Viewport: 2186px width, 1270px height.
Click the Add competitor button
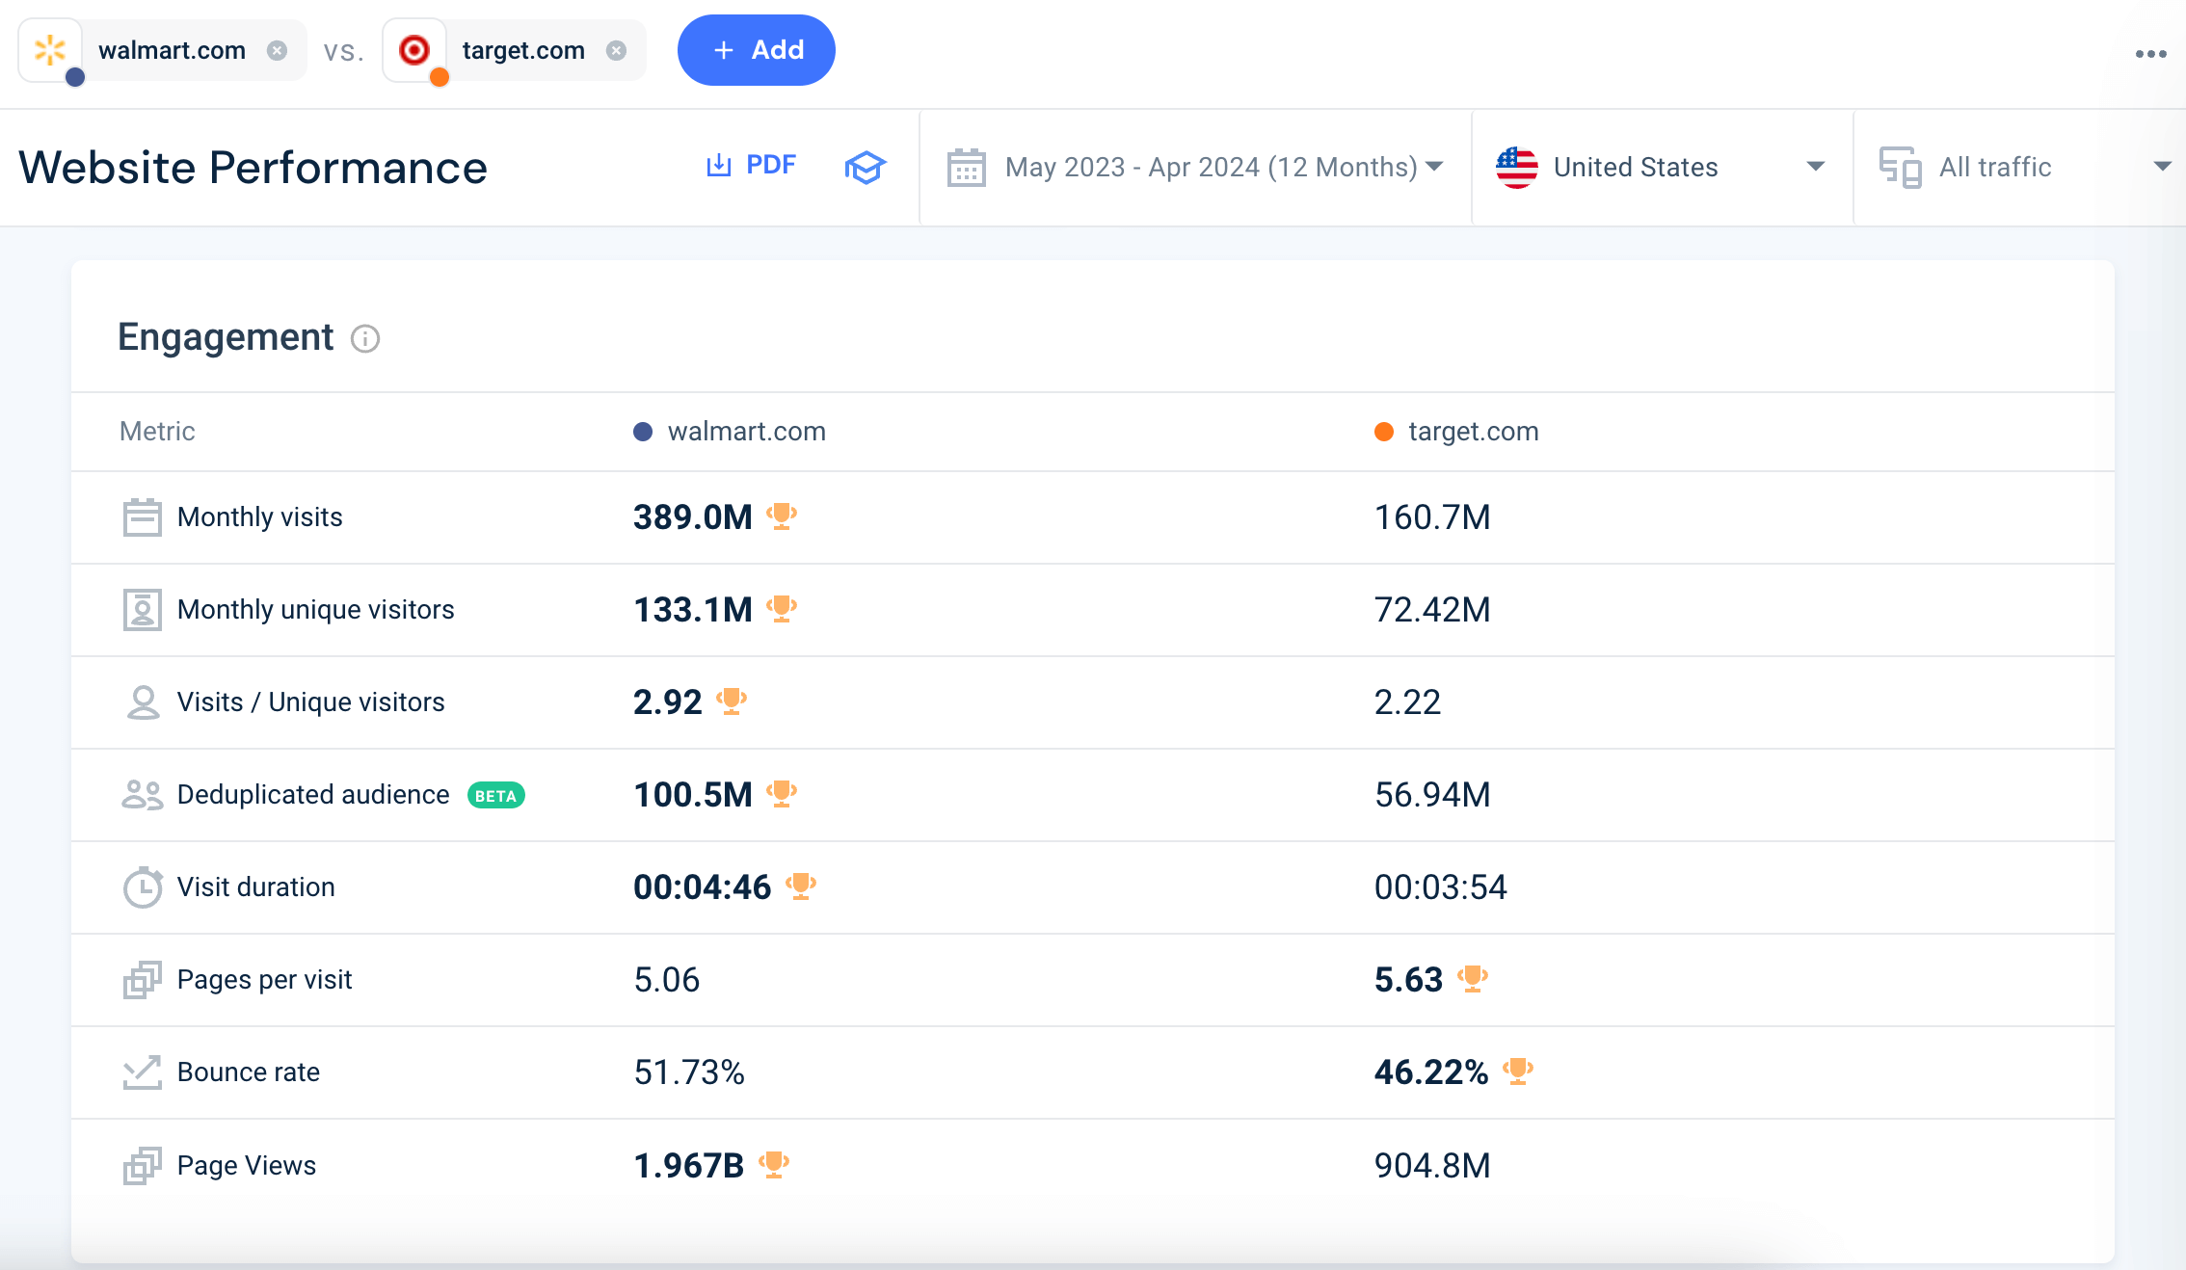click(x=756, y=50)
